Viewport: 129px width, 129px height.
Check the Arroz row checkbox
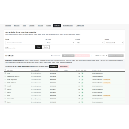click(x=5, y=73)
